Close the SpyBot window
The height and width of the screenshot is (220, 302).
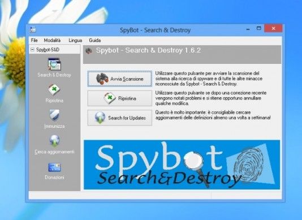pyautogui.click(x=273, y=28)
